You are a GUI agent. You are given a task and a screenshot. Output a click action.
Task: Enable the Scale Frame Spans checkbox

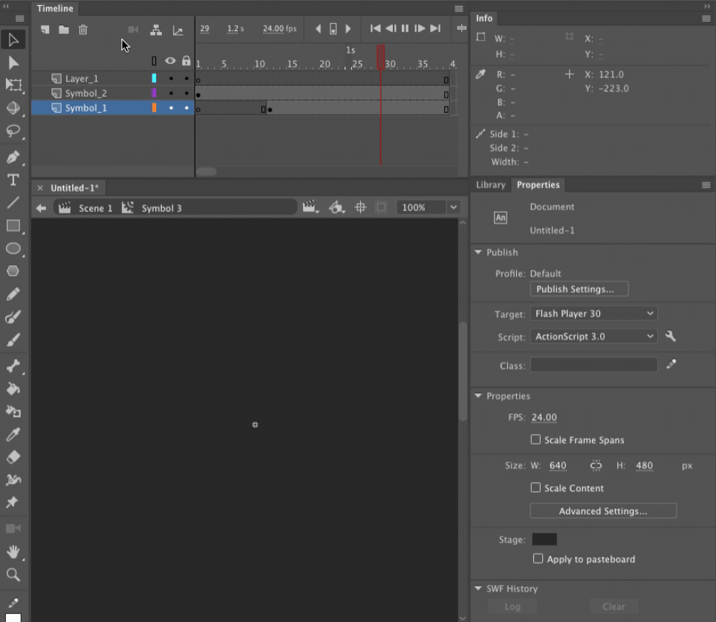536,440
